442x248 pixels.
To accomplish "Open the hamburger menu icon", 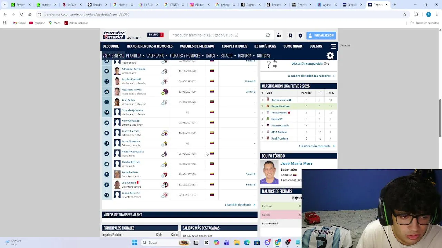I will coord(334,46).
